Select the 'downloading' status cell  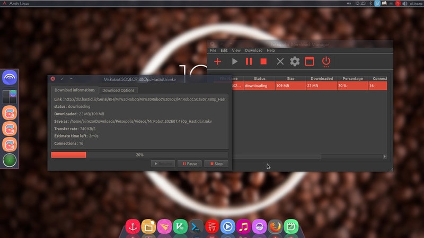coord(260,86)
